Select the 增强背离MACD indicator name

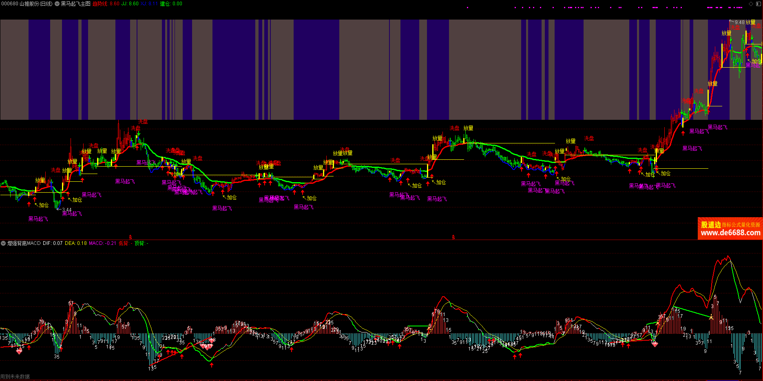click(x=24, y=243)
